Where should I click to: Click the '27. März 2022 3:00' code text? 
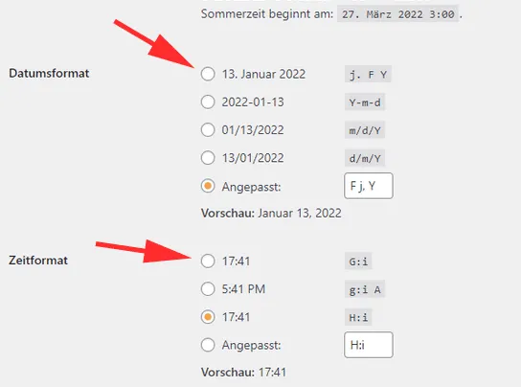[398, 14]
